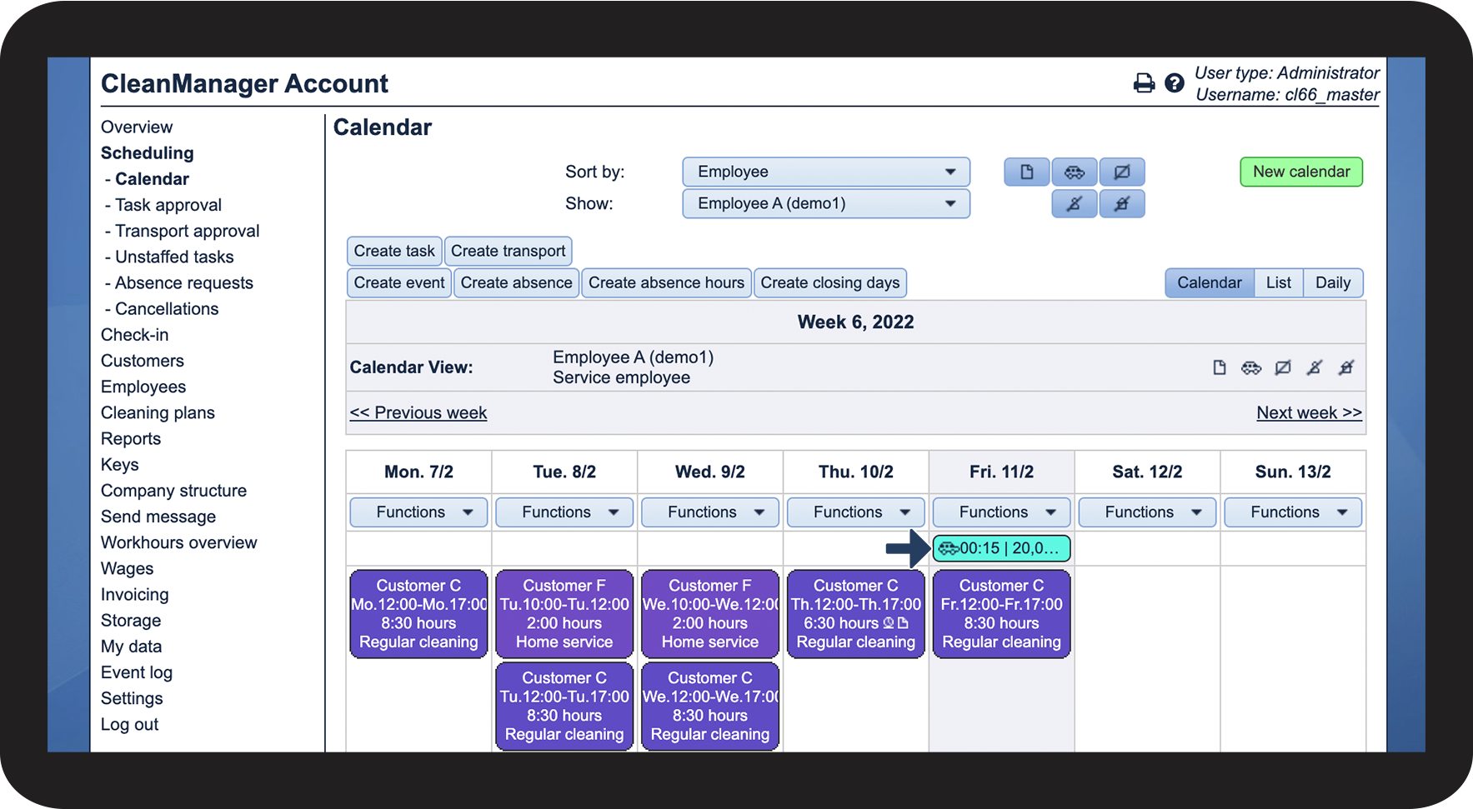The width and height of the screenshot is (1473, 809).
Task: Click the crossed-square icon in Calendar View row
Action: pyautogui.click(x=1283, y=367)
